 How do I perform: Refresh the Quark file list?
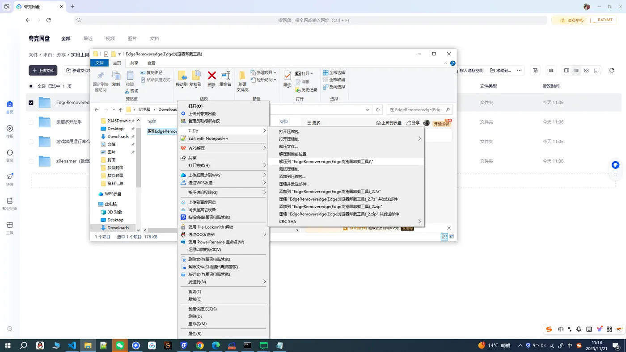click(x=612, y=71)
